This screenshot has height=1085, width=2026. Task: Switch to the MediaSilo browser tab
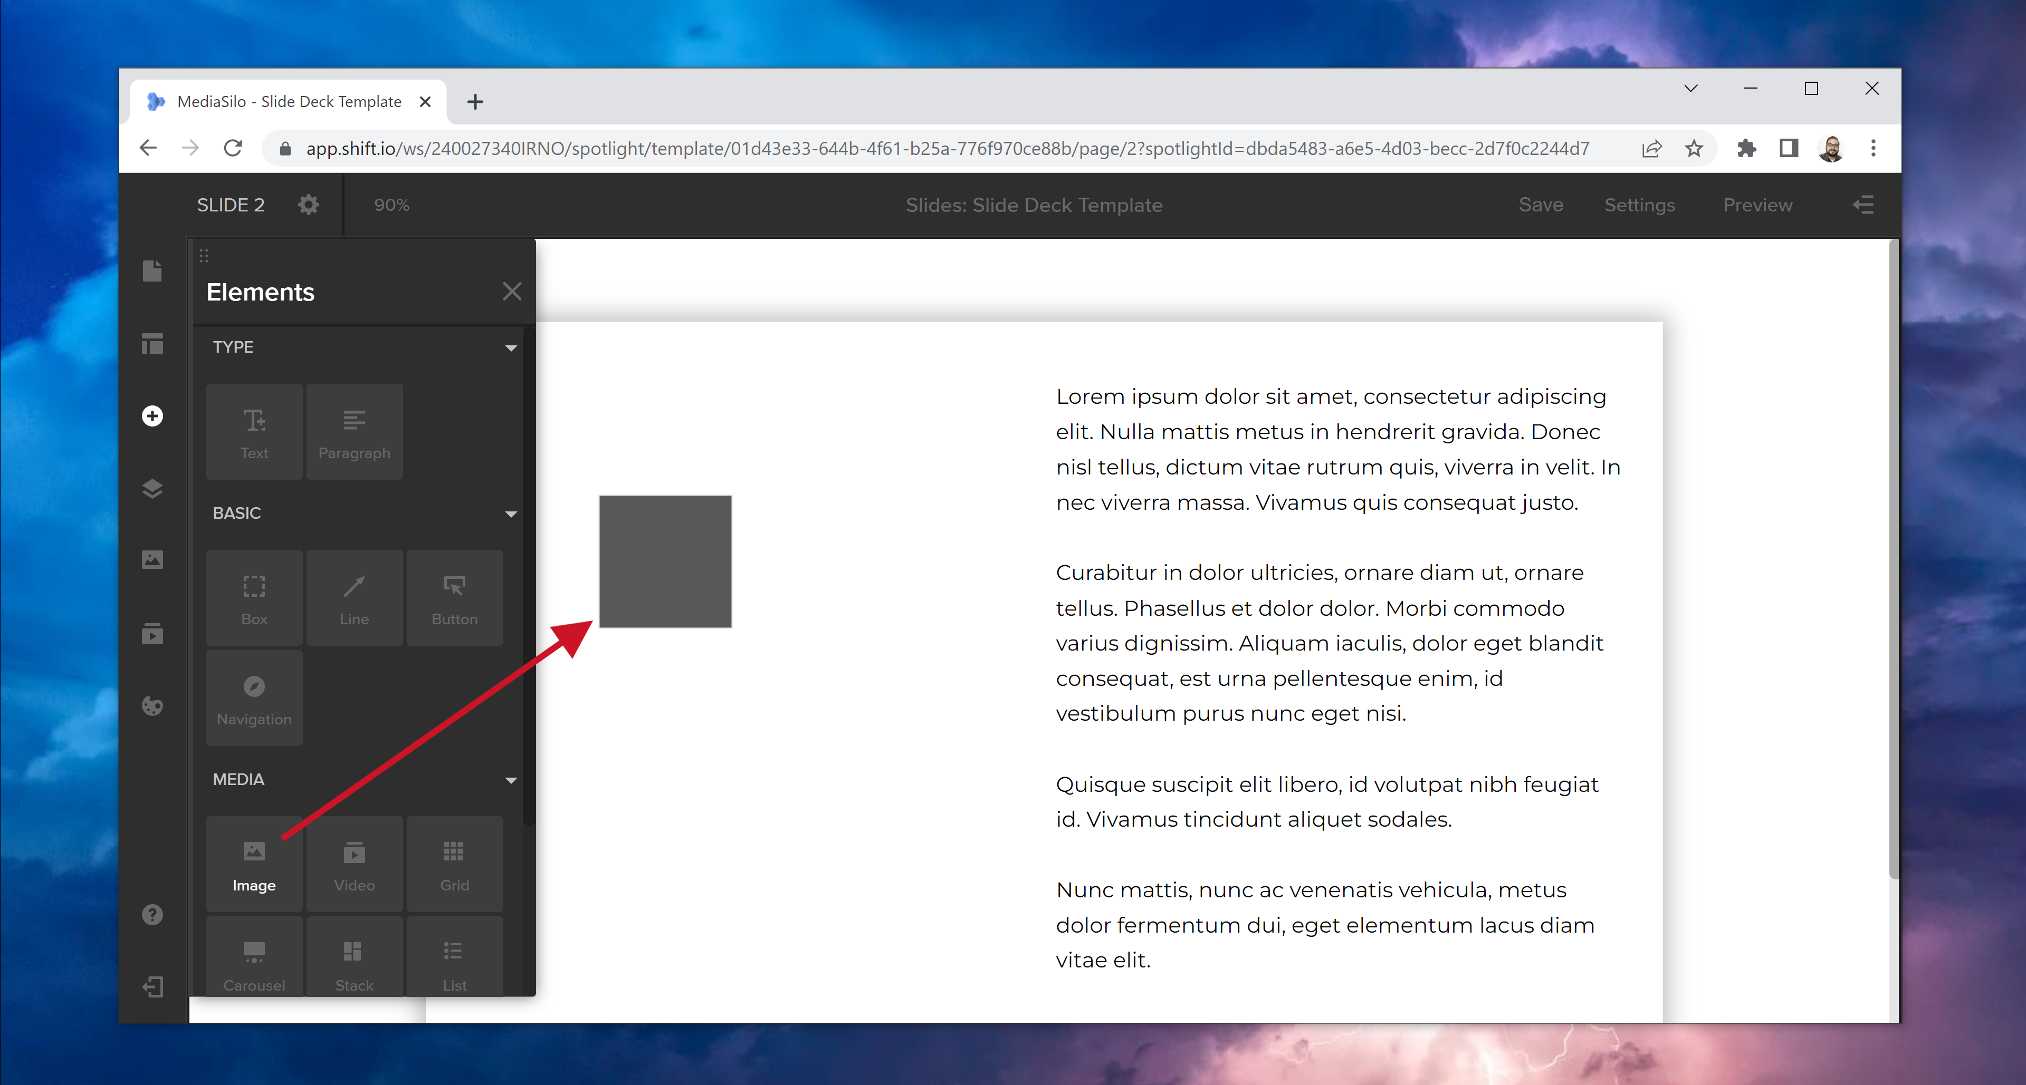[x=289, y=101]
